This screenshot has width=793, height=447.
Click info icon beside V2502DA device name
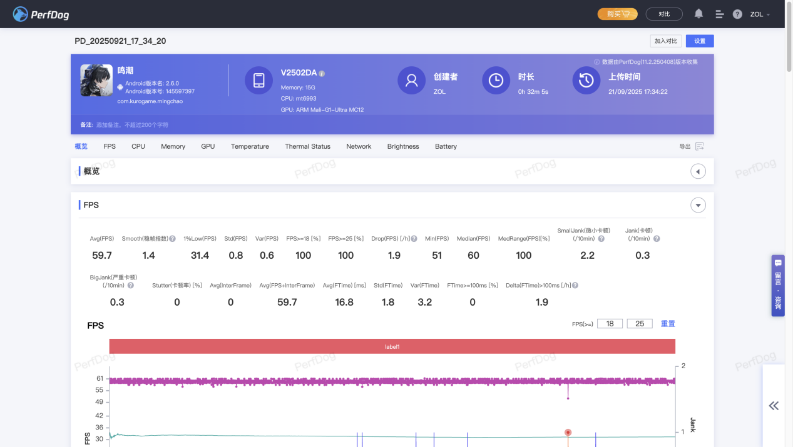click(322, 73)
